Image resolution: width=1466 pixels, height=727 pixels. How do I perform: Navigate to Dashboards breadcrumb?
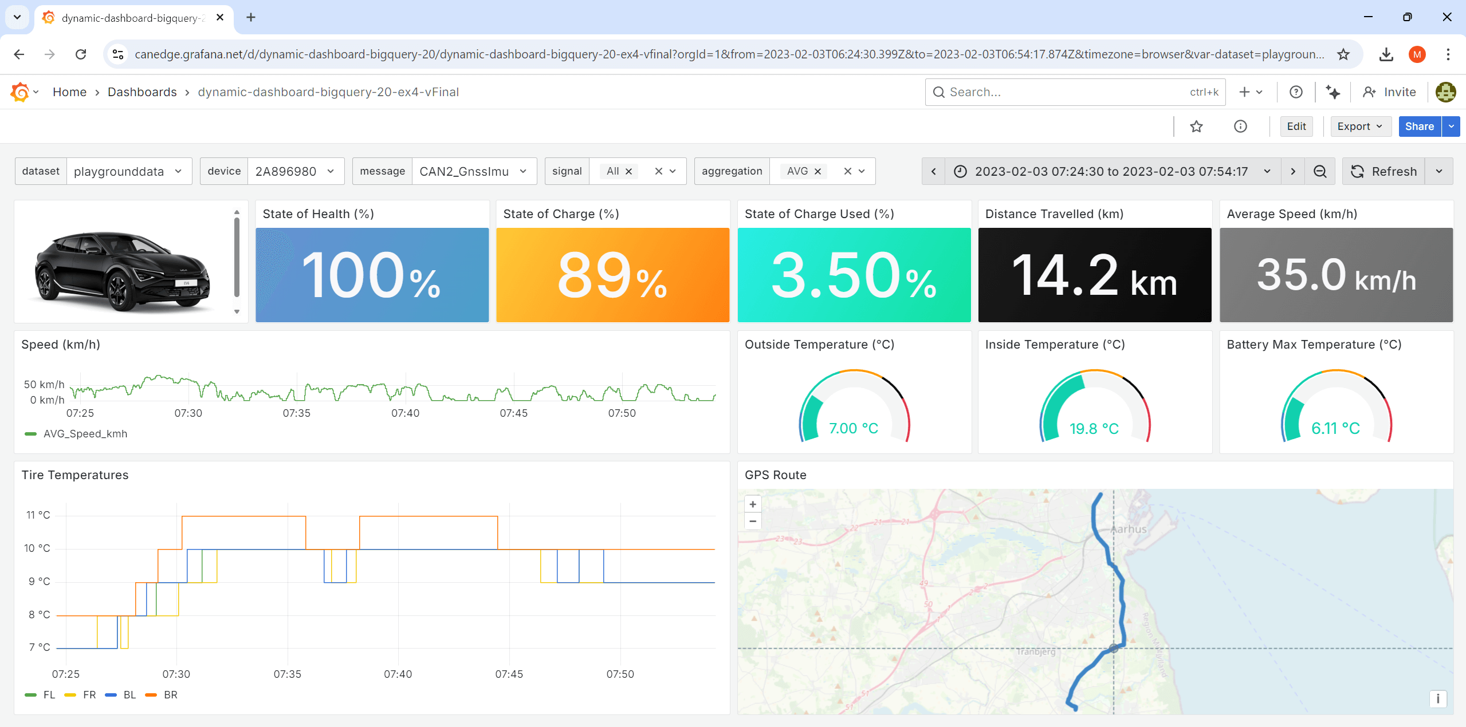142,92
